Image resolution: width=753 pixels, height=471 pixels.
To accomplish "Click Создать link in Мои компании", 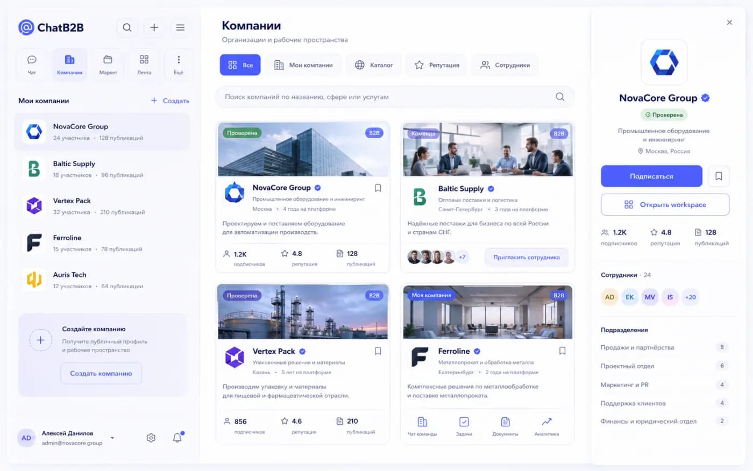I will pos(170,101).
